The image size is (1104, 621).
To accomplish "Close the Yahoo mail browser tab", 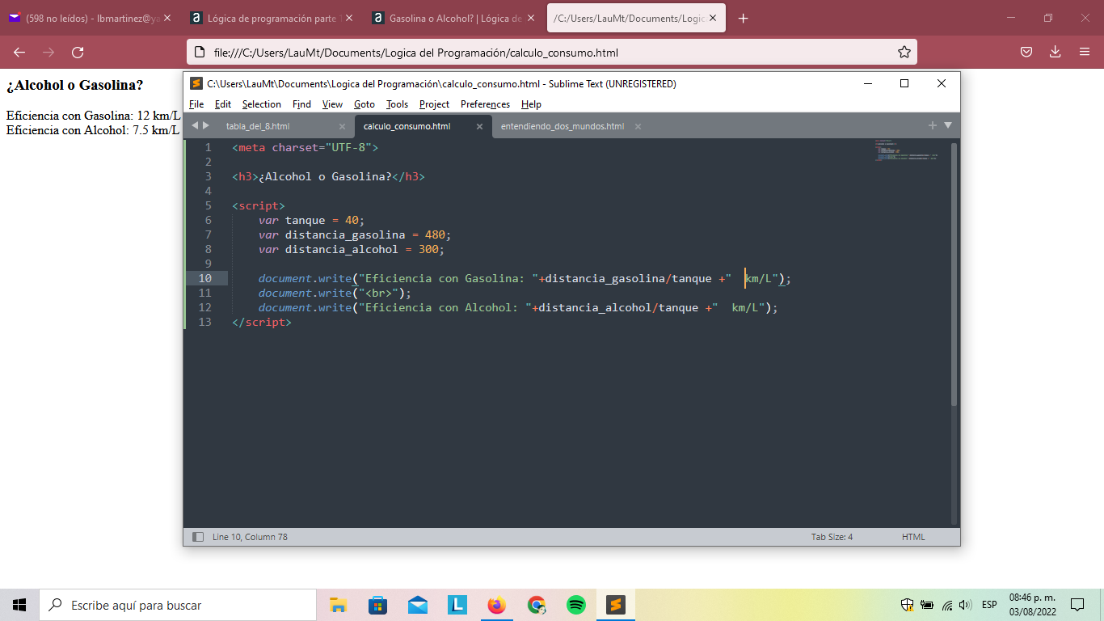I will click(167, 18).
